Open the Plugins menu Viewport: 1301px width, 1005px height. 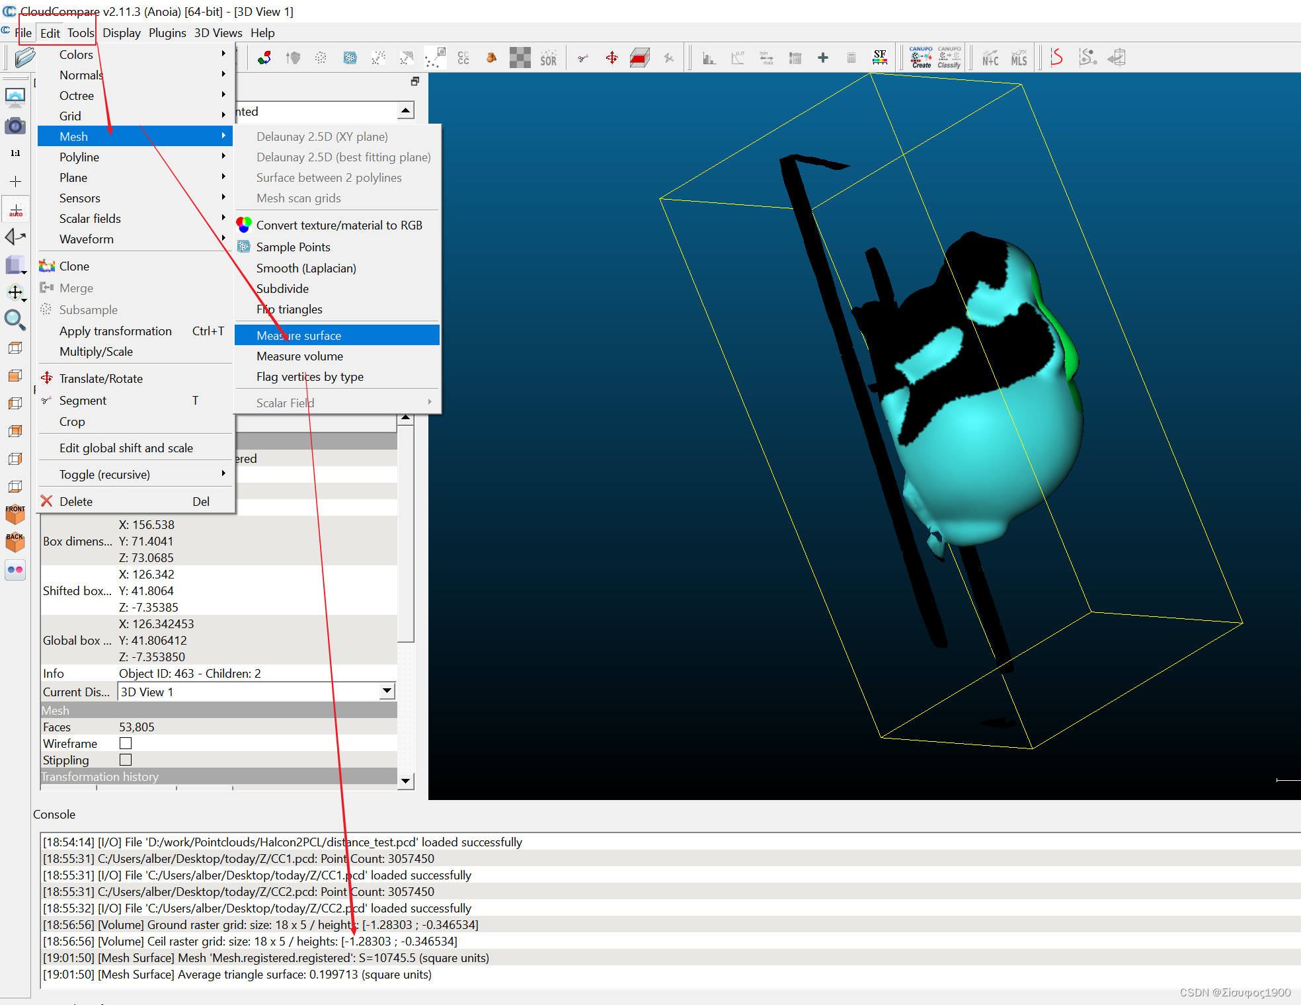coord(167,32)
